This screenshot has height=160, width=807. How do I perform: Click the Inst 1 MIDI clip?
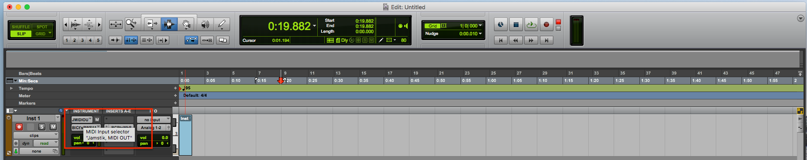tap(185, 135)
